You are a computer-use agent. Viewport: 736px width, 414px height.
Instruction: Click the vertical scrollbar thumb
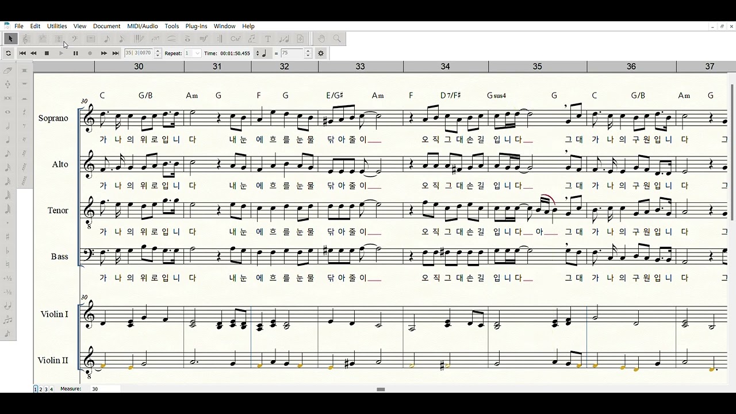[731, 152]
